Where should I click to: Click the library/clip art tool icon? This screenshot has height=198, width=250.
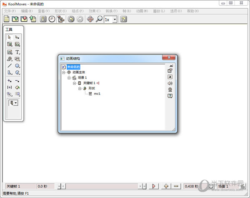17,44
